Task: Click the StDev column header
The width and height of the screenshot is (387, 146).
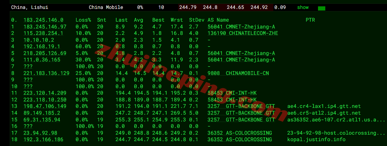Action: [x=196, y=20]
